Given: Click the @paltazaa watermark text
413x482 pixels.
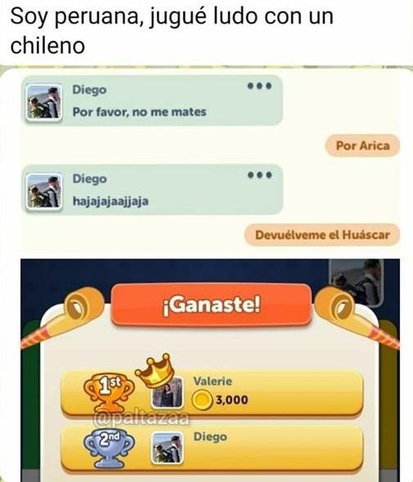Looking at the screenshot, I should tap(141, 419).
